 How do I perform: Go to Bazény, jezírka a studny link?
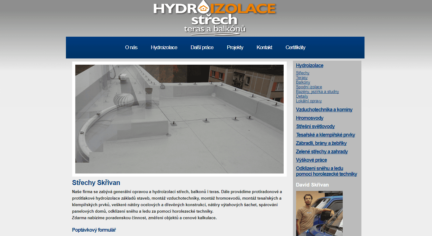point(317,92)
